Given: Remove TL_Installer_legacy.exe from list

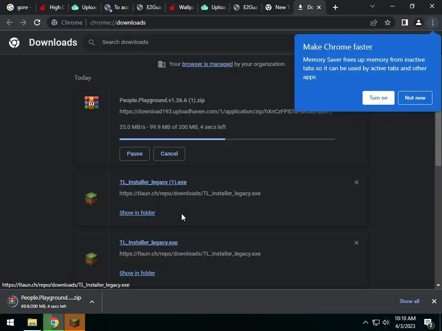Looking at the screenshot, I should tap(356, 243).
